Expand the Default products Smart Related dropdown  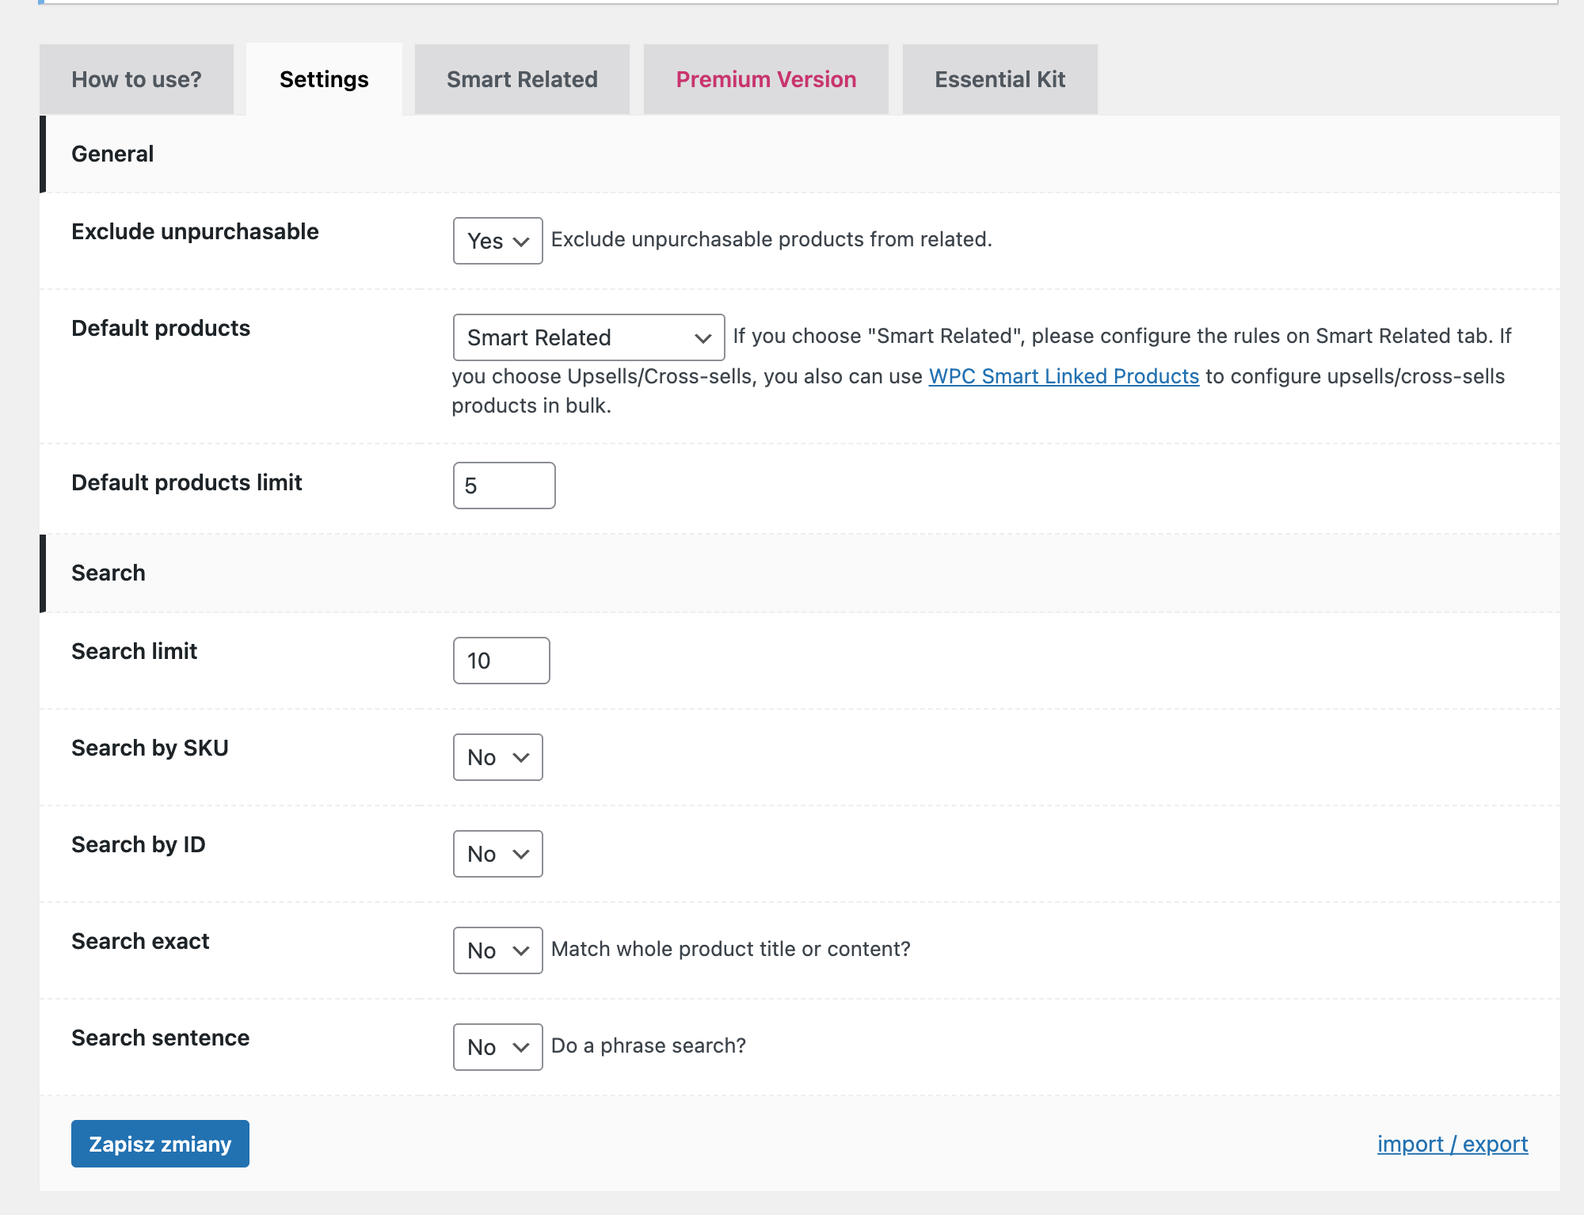coord(588,337)
